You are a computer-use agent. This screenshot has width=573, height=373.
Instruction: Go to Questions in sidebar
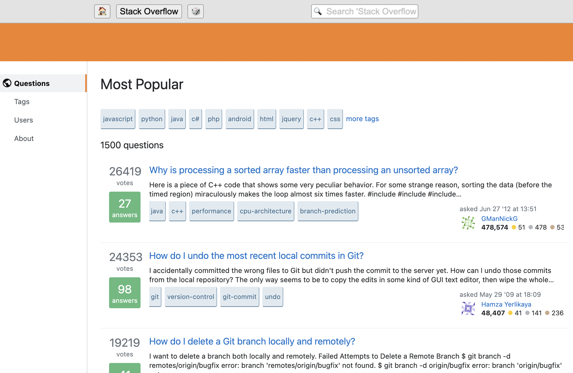point(43,83)
